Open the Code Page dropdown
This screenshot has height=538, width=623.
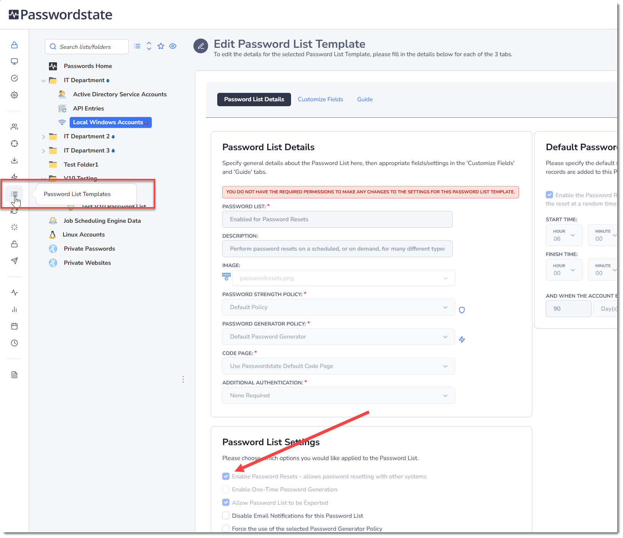[x=338, y=366]
